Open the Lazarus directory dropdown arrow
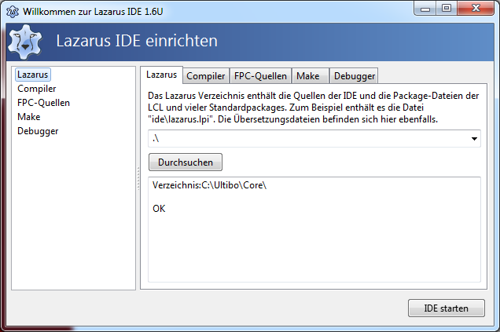The width and height of the screenshot is (500, 332). [x=474, y=138]
